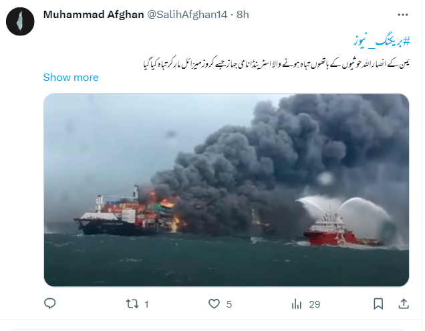Like the tweet with heart icon
425x331 pixels.
[x=214, y=304]
